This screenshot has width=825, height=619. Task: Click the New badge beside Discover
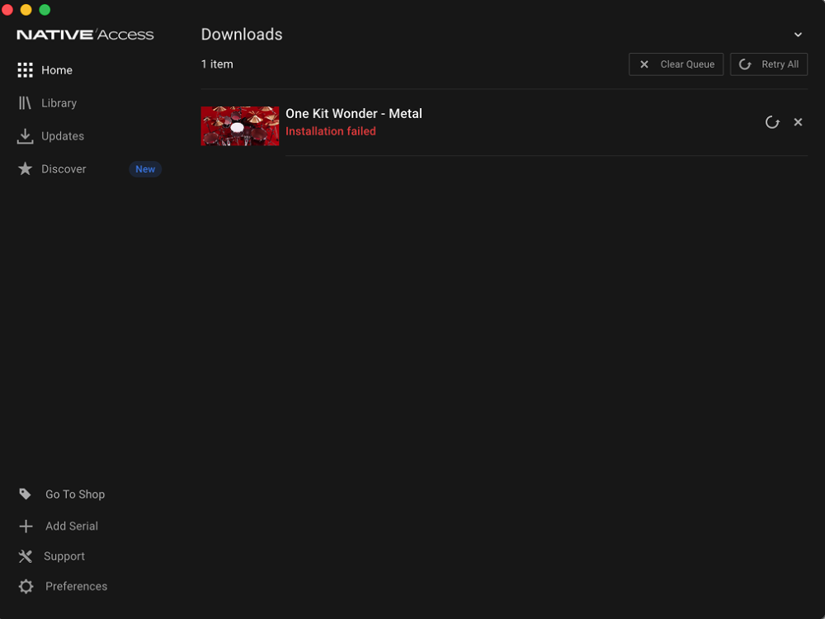145,169
